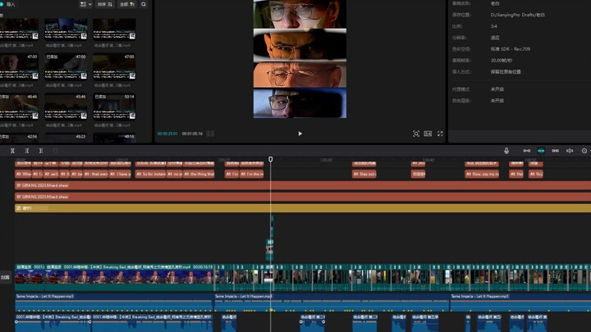
Task: Click 未开启 next to 代理模式
Action: tap(497, 89)
